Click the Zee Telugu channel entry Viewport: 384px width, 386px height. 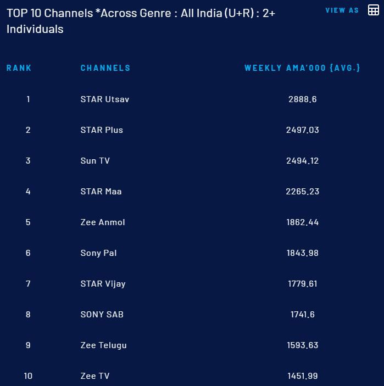pos(104,345)
